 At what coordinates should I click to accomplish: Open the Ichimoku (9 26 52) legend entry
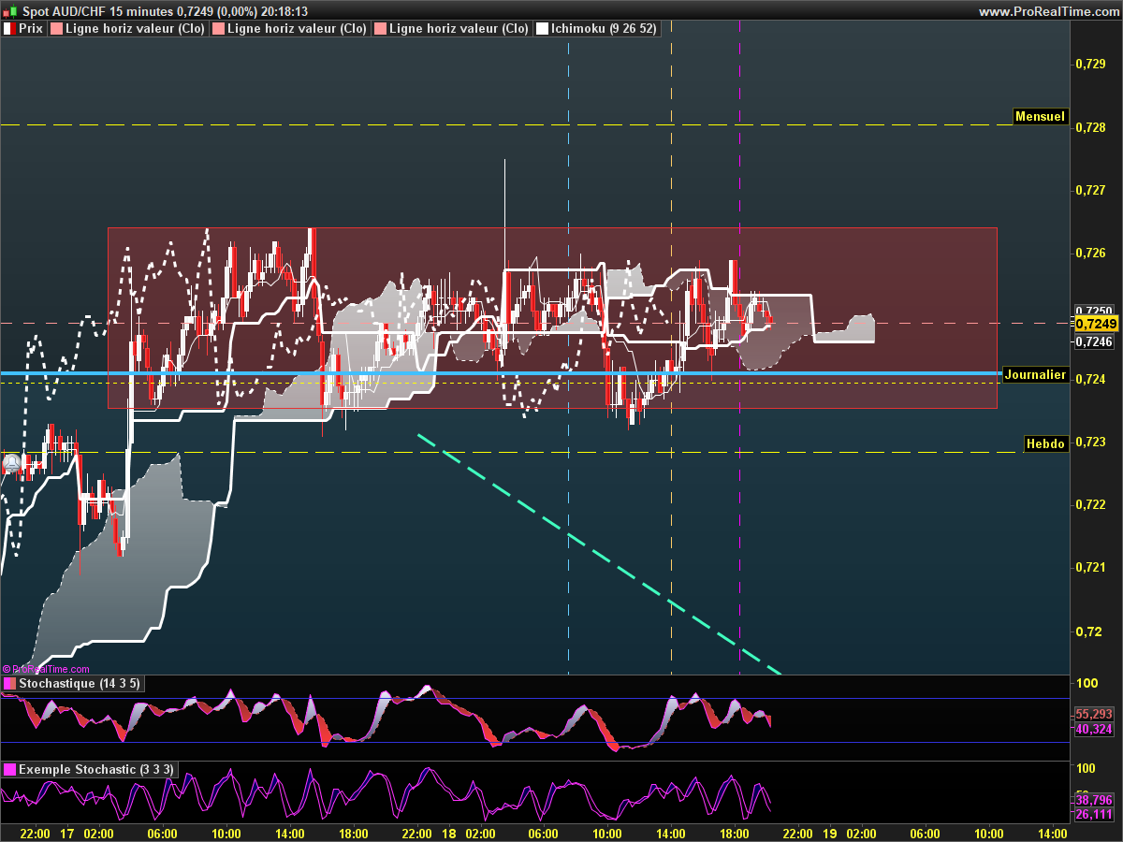click(x=597, y=29)
